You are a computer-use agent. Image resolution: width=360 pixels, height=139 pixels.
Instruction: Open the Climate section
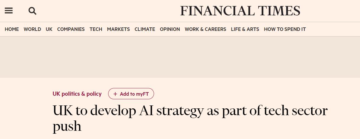point(145,29)
